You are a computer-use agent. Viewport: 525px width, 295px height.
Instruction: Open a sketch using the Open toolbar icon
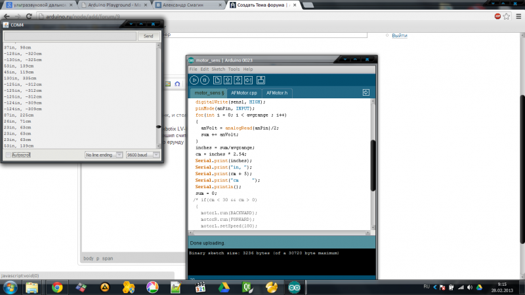point(228,80)
